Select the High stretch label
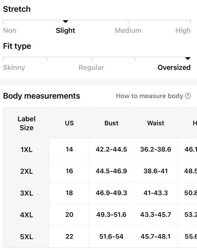The image size is (197, 250). [183, 31]
